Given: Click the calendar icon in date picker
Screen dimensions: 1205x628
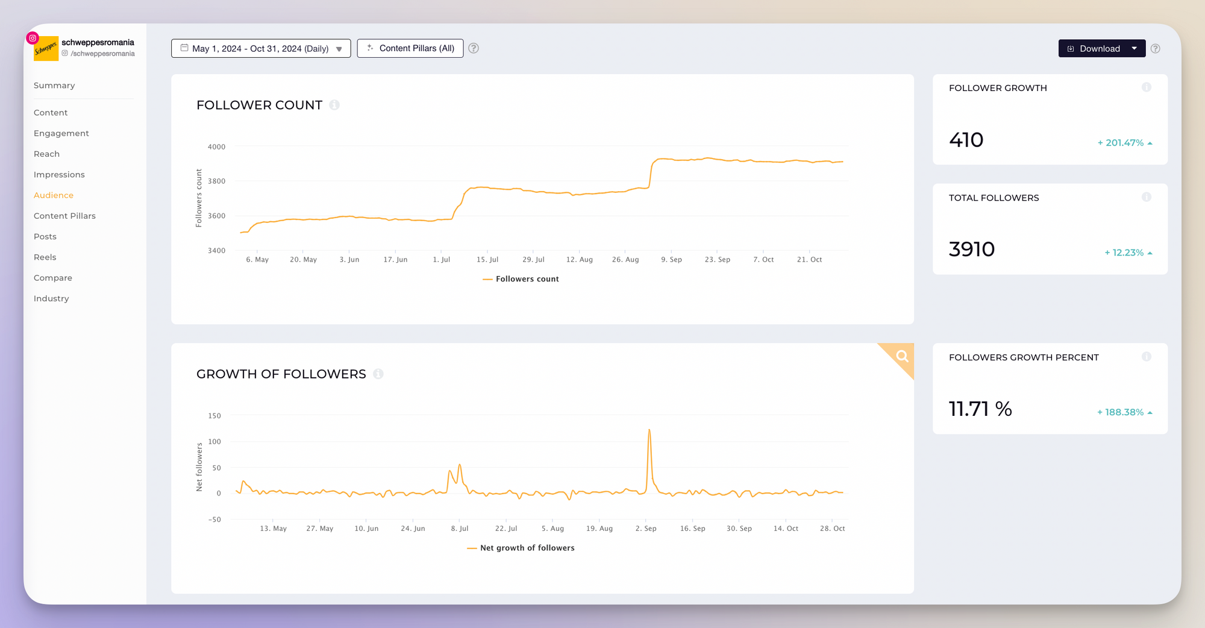Looking at the screenshot, I should coord(184,48).
